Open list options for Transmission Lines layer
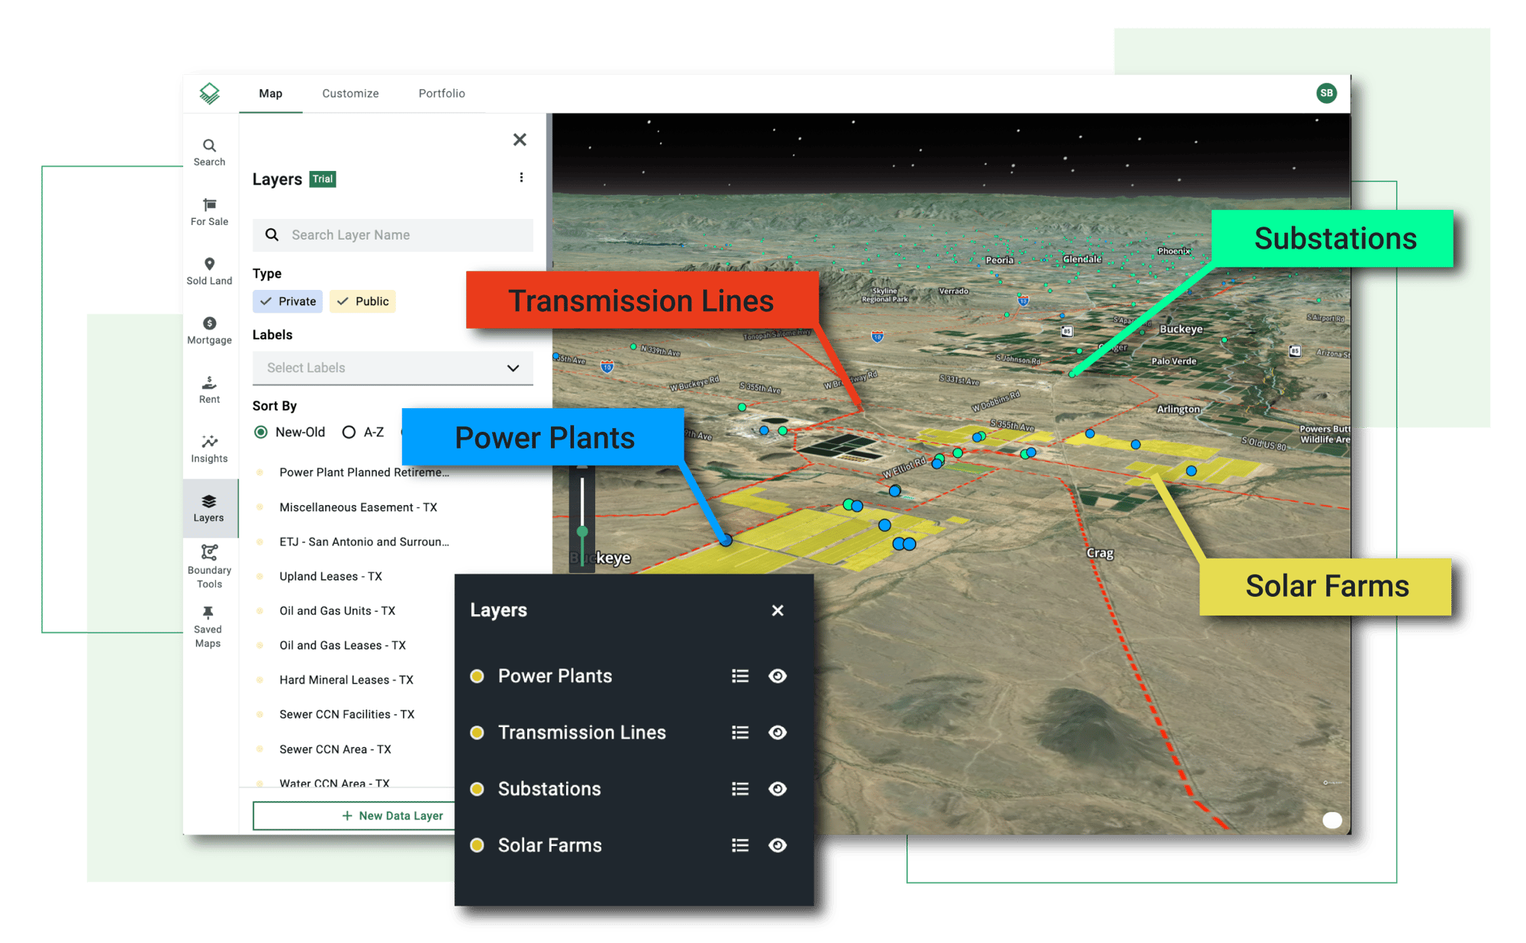1526x943 pixels. tap(740, 732)
